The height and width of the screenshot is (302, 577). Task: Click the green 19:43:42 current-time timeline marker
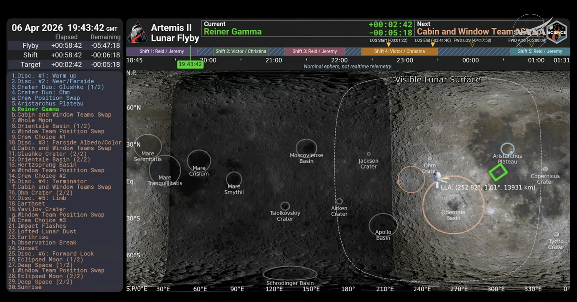pyautogui.click(x=190, y=64)
